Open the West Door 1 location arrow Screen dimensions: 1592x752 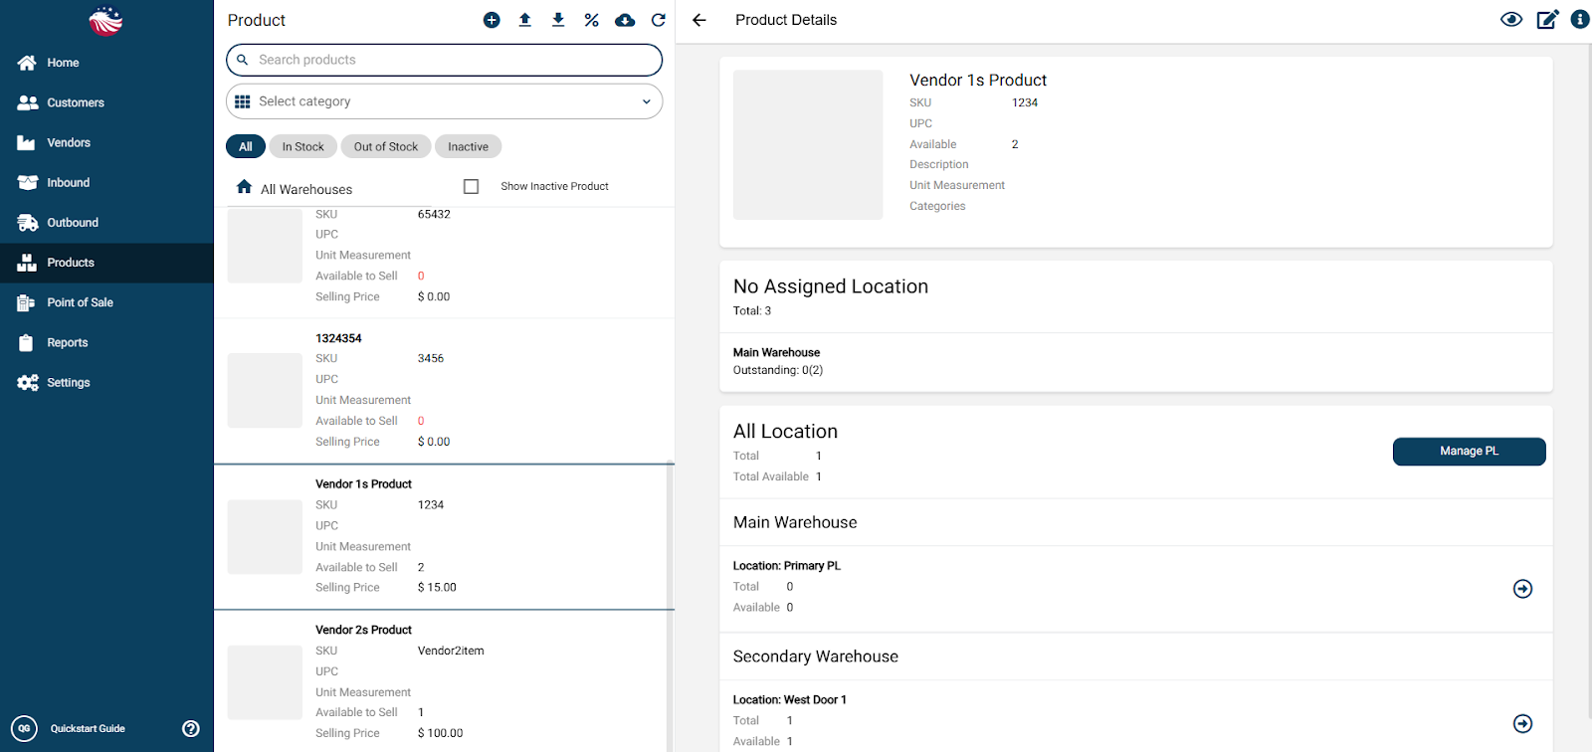pos(1522,723)
